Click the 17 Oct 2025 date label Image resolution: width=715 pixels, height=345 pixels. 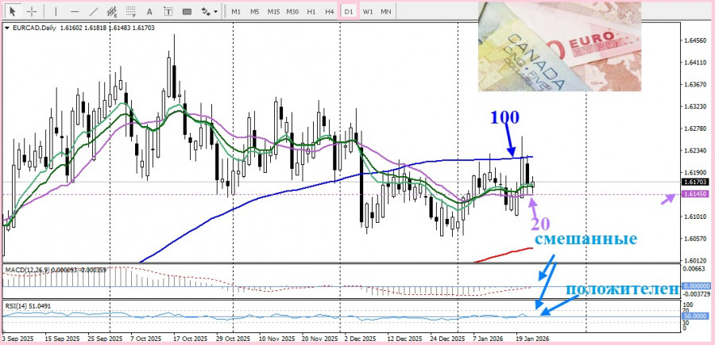pos(192,339)
